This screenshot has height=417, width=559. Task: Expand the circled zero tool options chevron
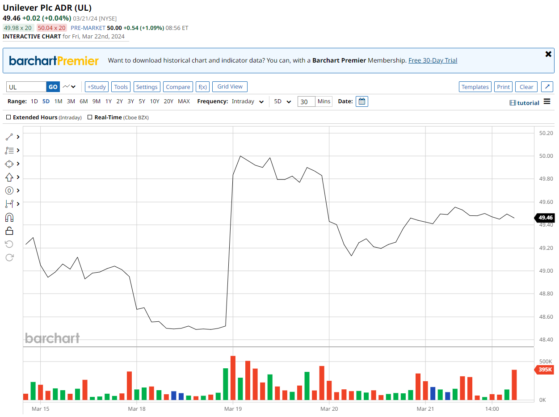[x=18, y=190]
